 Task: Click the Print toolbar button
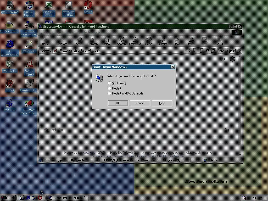point(191,41)
